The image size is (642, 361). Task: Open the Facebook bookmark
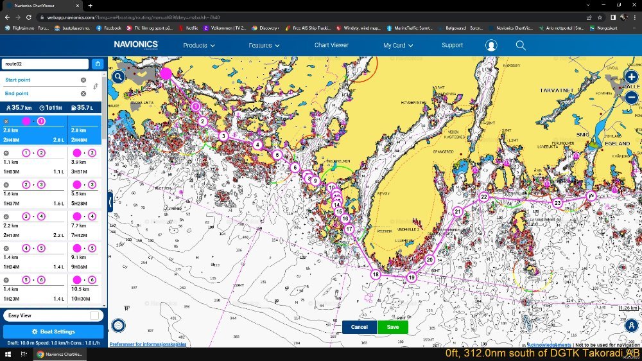click(109, 28)
